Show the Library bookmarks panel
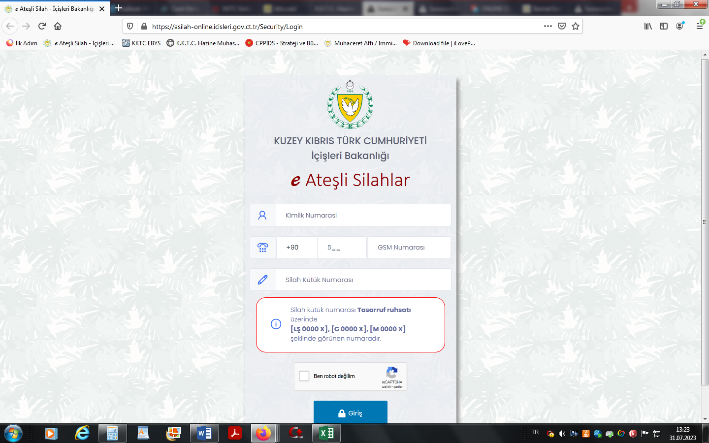Image resolution: width=709 pixels, height=443 pixels. (648, 26)
